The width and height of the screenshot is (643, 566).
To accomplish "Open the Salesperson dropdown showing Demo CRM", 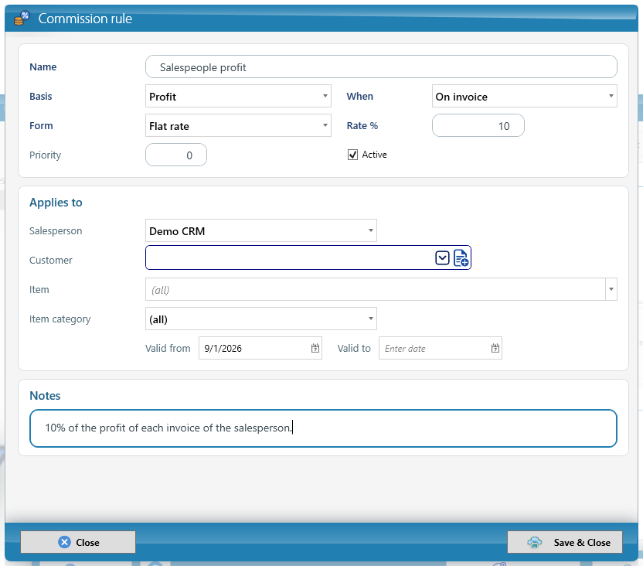I will pyautogui.click(x=260, y=231).
